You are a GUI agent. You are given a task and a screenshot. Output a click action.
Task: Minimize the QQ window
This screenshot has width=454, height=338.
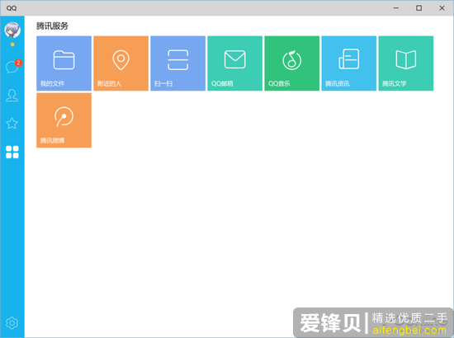396,8
